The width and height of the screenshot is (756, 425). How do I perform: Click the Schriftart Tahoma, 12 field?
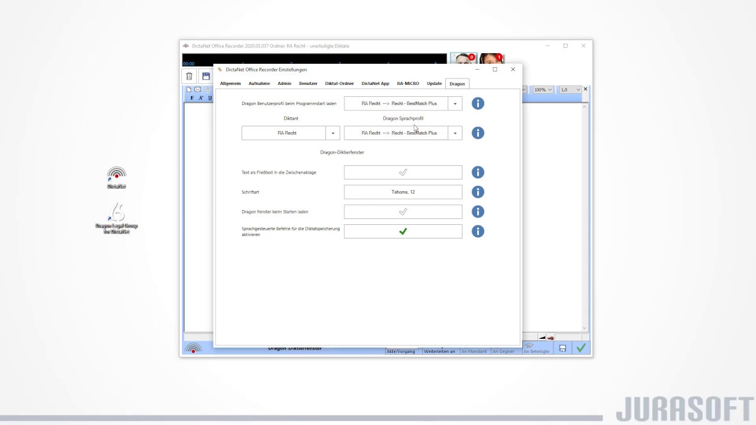pos(403,192)
